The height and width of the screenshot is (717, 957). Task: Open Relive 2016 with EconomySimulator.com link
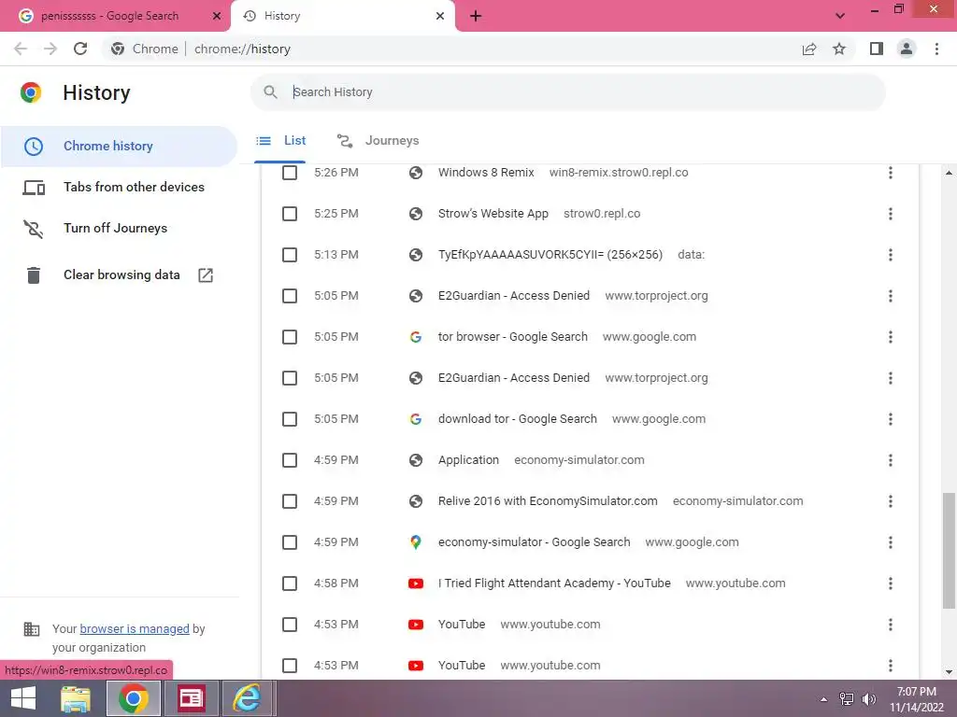pyautogui.click(x=548, y=501)
